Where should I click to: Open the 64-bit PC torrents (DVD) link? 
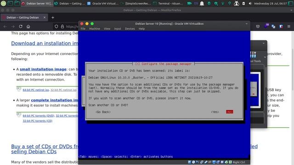[39, 116]
